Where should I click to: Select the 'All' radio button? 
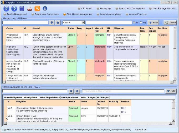pos(134,23)
